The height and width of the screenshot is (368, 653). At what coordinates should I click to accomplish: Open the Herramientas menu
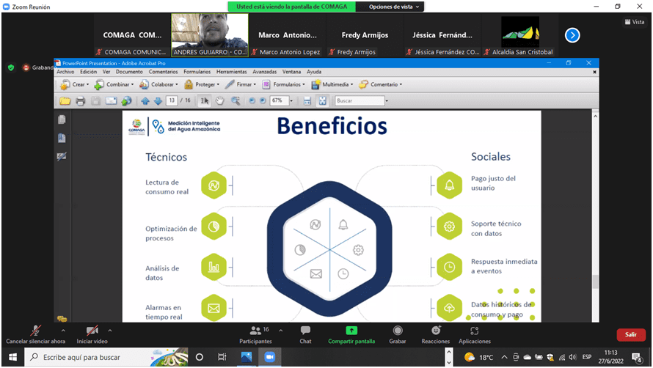(231, 72)
